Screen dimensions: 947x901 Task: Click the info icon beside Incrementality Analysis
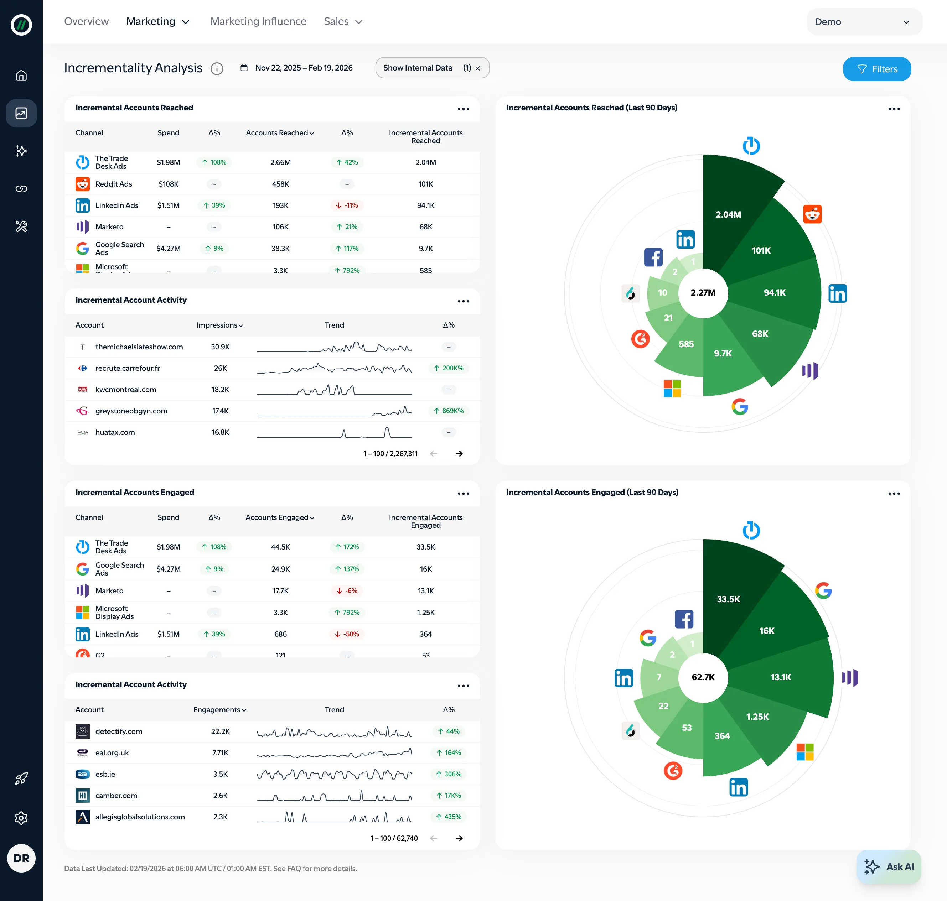coord(217,68)
